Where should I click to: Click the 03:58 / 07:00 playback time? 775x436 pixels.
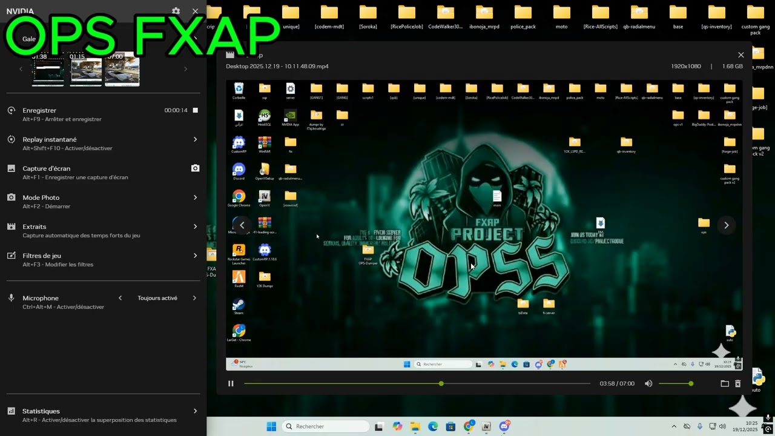tap(617, 383)
